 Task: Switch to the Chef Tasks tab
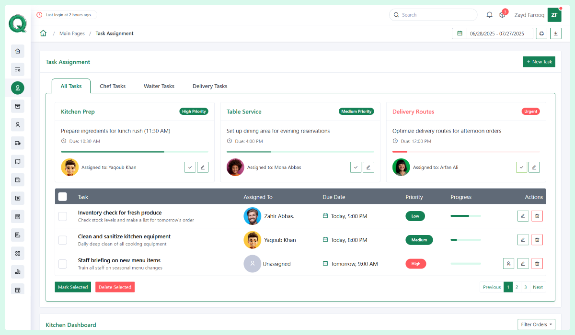tap(112, 86)
